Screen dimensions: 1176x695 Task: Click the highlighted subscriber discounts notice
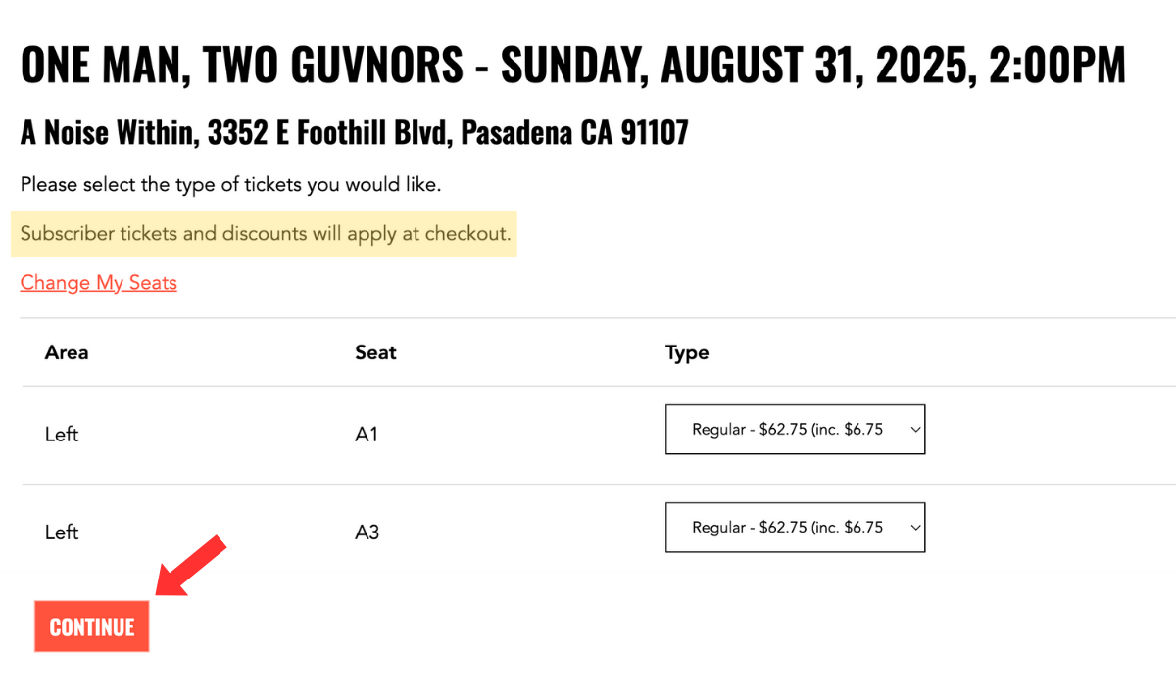265,235
